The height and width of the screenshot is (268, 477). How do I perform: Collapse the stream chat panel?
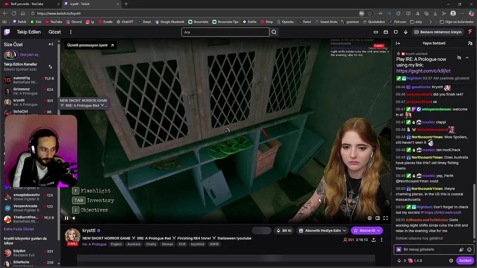coord(398,43)
